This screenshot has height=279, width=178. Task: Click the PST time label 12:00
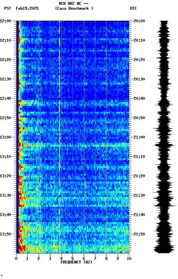[5, 21]
